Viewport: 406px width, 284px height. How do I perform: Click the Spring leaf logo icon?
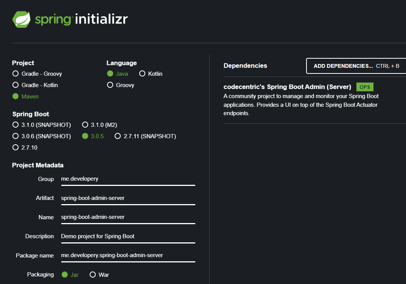point(22,19)
